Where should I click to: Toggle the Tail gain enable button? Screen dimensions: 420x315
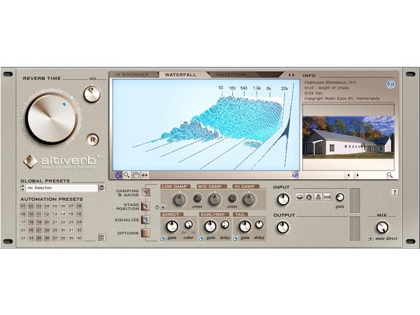236,238
